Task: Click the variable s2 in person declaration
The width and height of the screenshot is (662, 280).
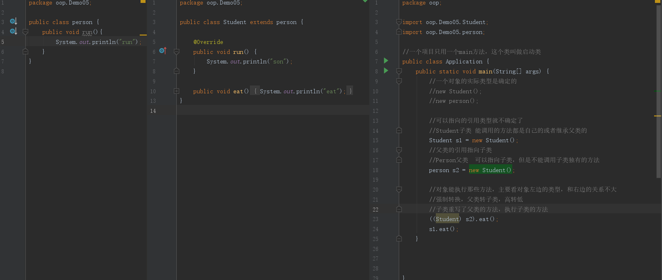Action: [456, 170]
